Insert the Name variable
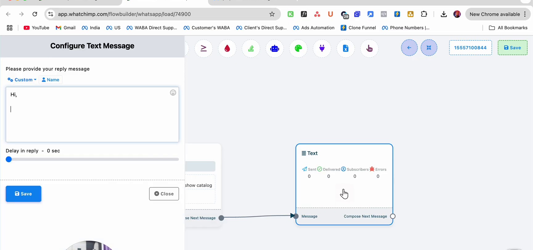533x250 pixels. click(x=51, y=80)
